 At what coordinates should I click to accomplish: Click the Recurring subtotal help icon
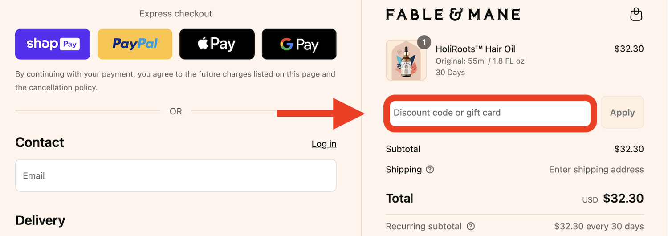(471, 226)
